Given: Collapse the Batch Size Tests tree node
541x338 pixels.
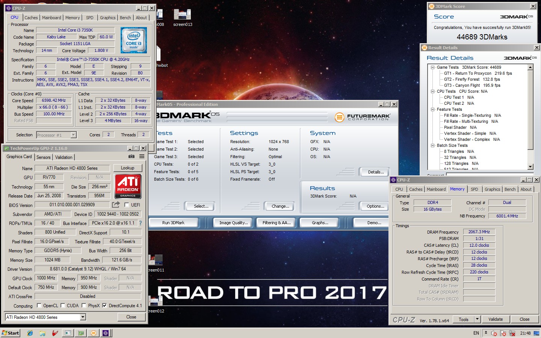Looking at the screenshot, I should click(432, 145).
